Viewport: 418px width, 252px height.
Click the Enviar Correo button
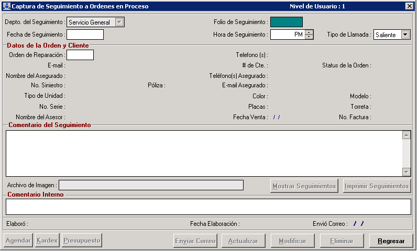tap(195, 241)
